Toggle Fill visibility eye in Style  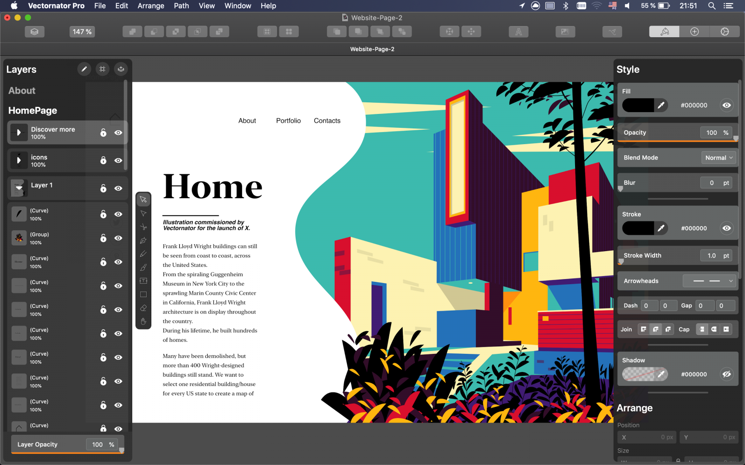point(726,105)
